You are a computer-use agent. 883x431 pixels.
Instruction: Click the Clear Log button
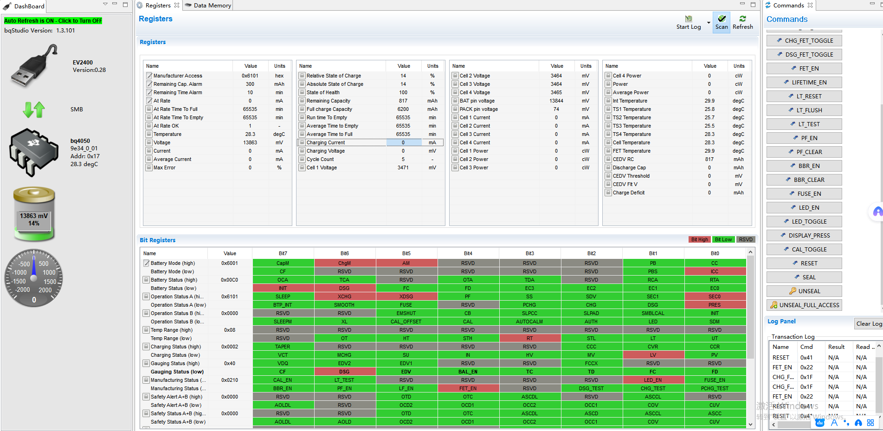(x=869, y=324)
